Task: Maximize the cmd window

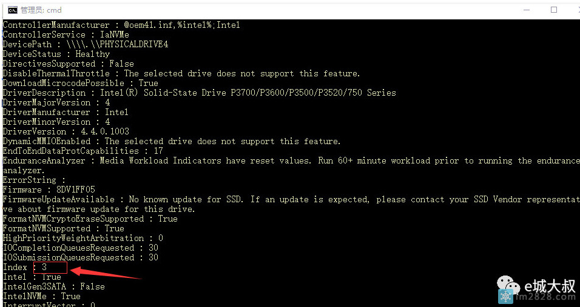Action: click(x=553, y=10)
